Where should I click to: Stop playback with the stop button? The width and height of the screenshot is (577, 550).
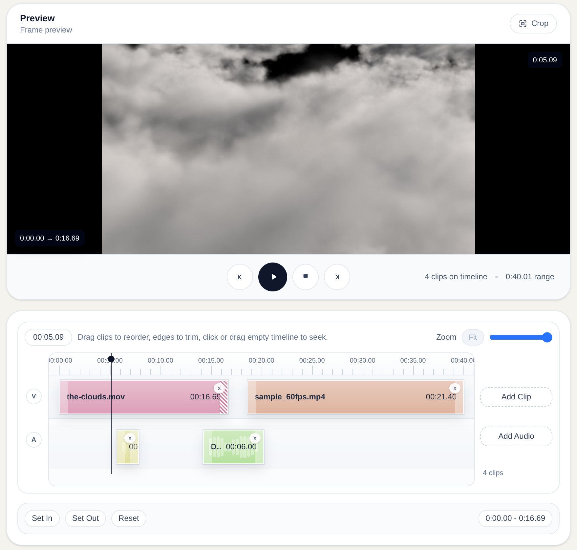(x=306, y=277)
